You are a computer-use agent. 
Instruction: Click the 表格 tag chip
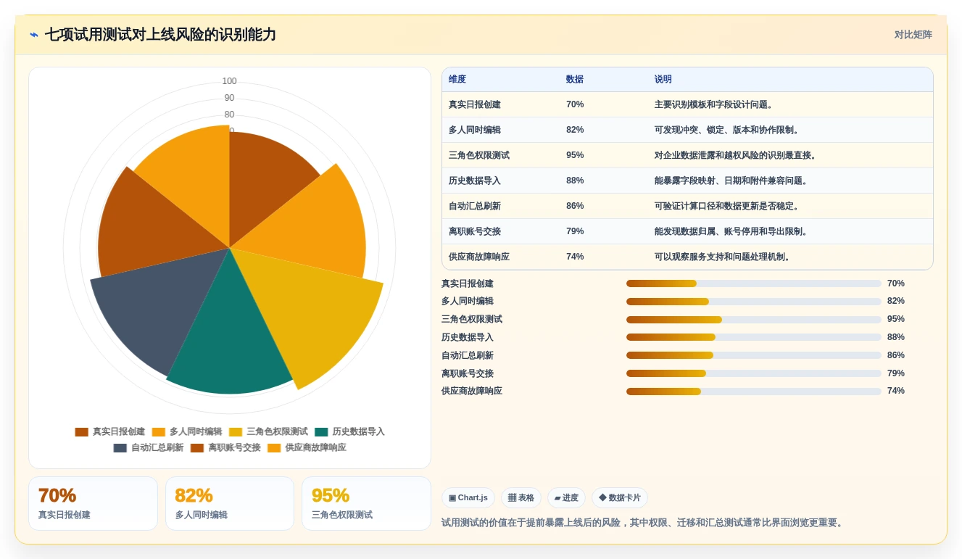521,498
